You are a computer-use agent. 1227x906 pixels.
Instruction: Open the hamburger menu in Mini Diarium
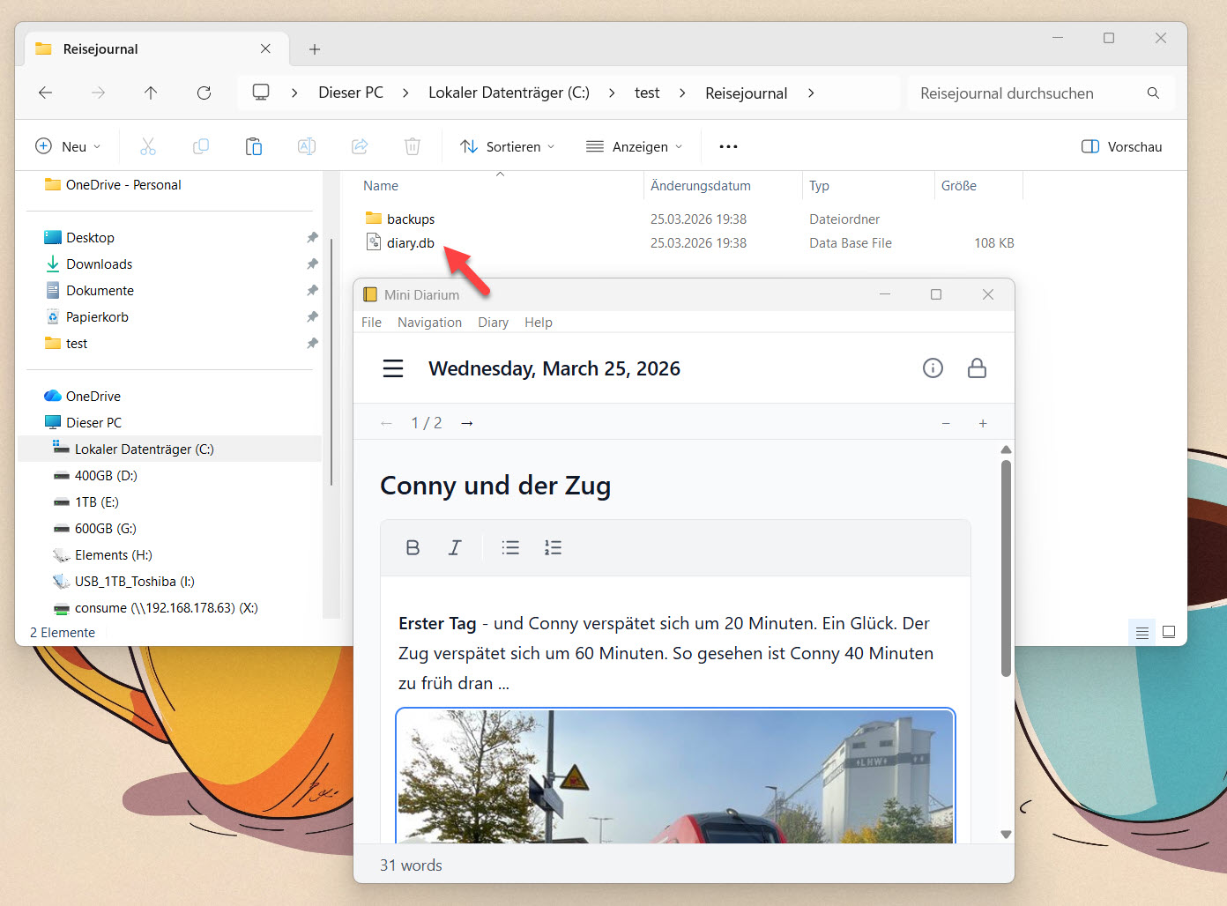393,368
